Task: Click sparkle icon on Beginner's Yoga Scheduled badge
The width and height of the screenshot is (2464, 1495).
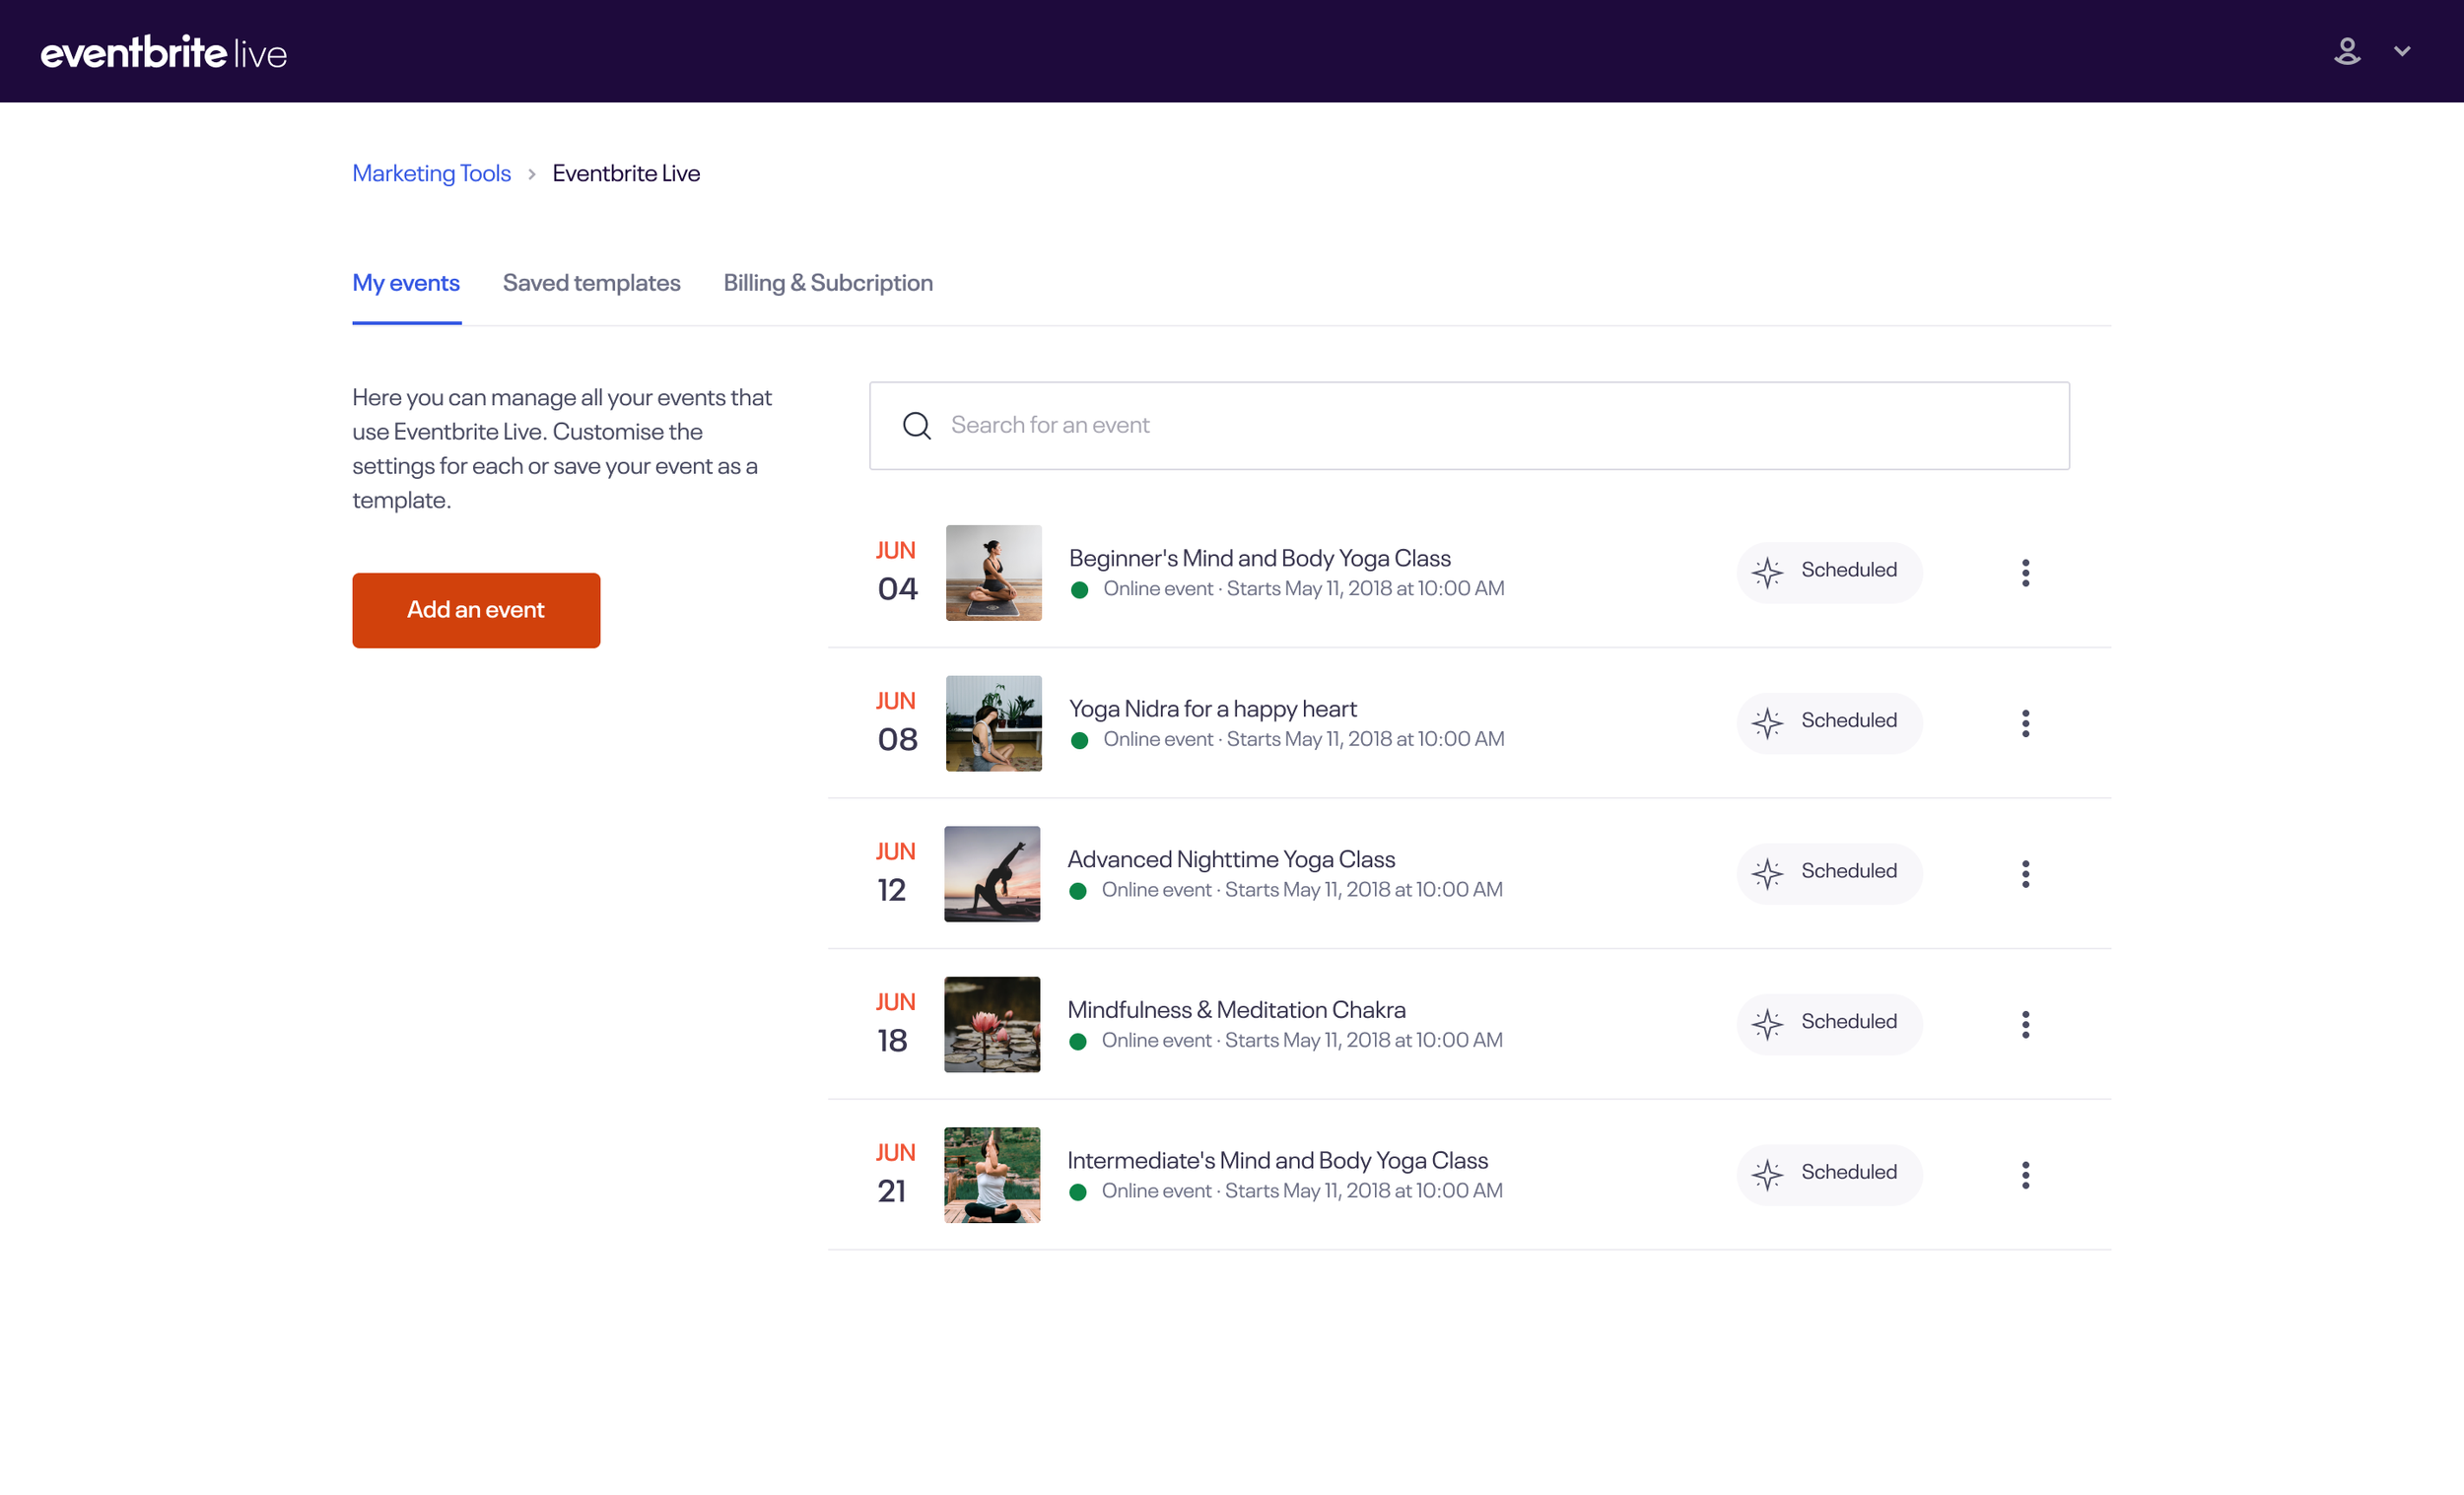Action: coord(1767,572)
